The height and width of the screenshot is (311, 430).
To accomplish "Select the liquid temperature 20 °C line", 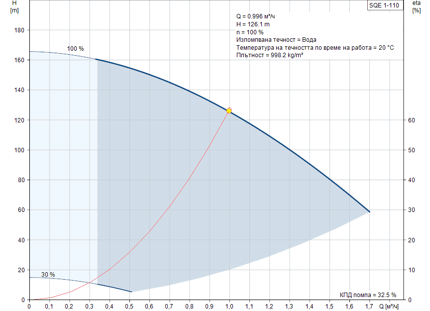I will pyautogui.click(x=315, y=48).
